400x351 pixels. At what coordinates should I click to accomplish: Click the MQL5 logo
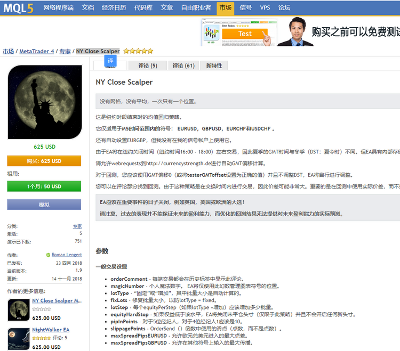click(x=18, y=8)
